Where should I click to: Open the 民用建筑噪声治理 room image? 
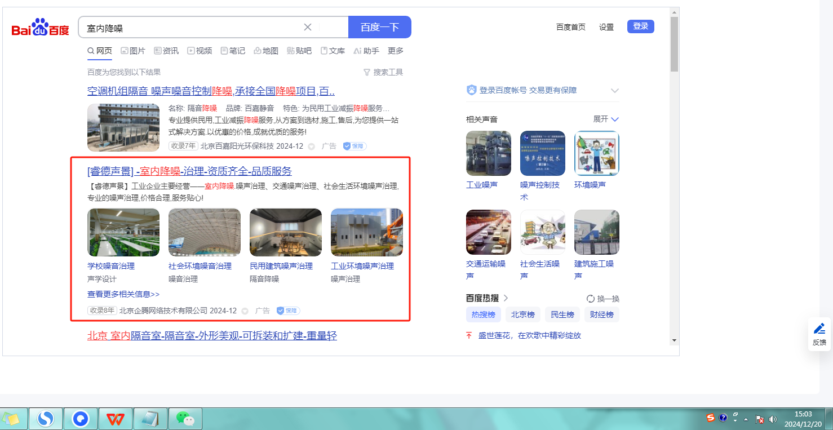286,233
